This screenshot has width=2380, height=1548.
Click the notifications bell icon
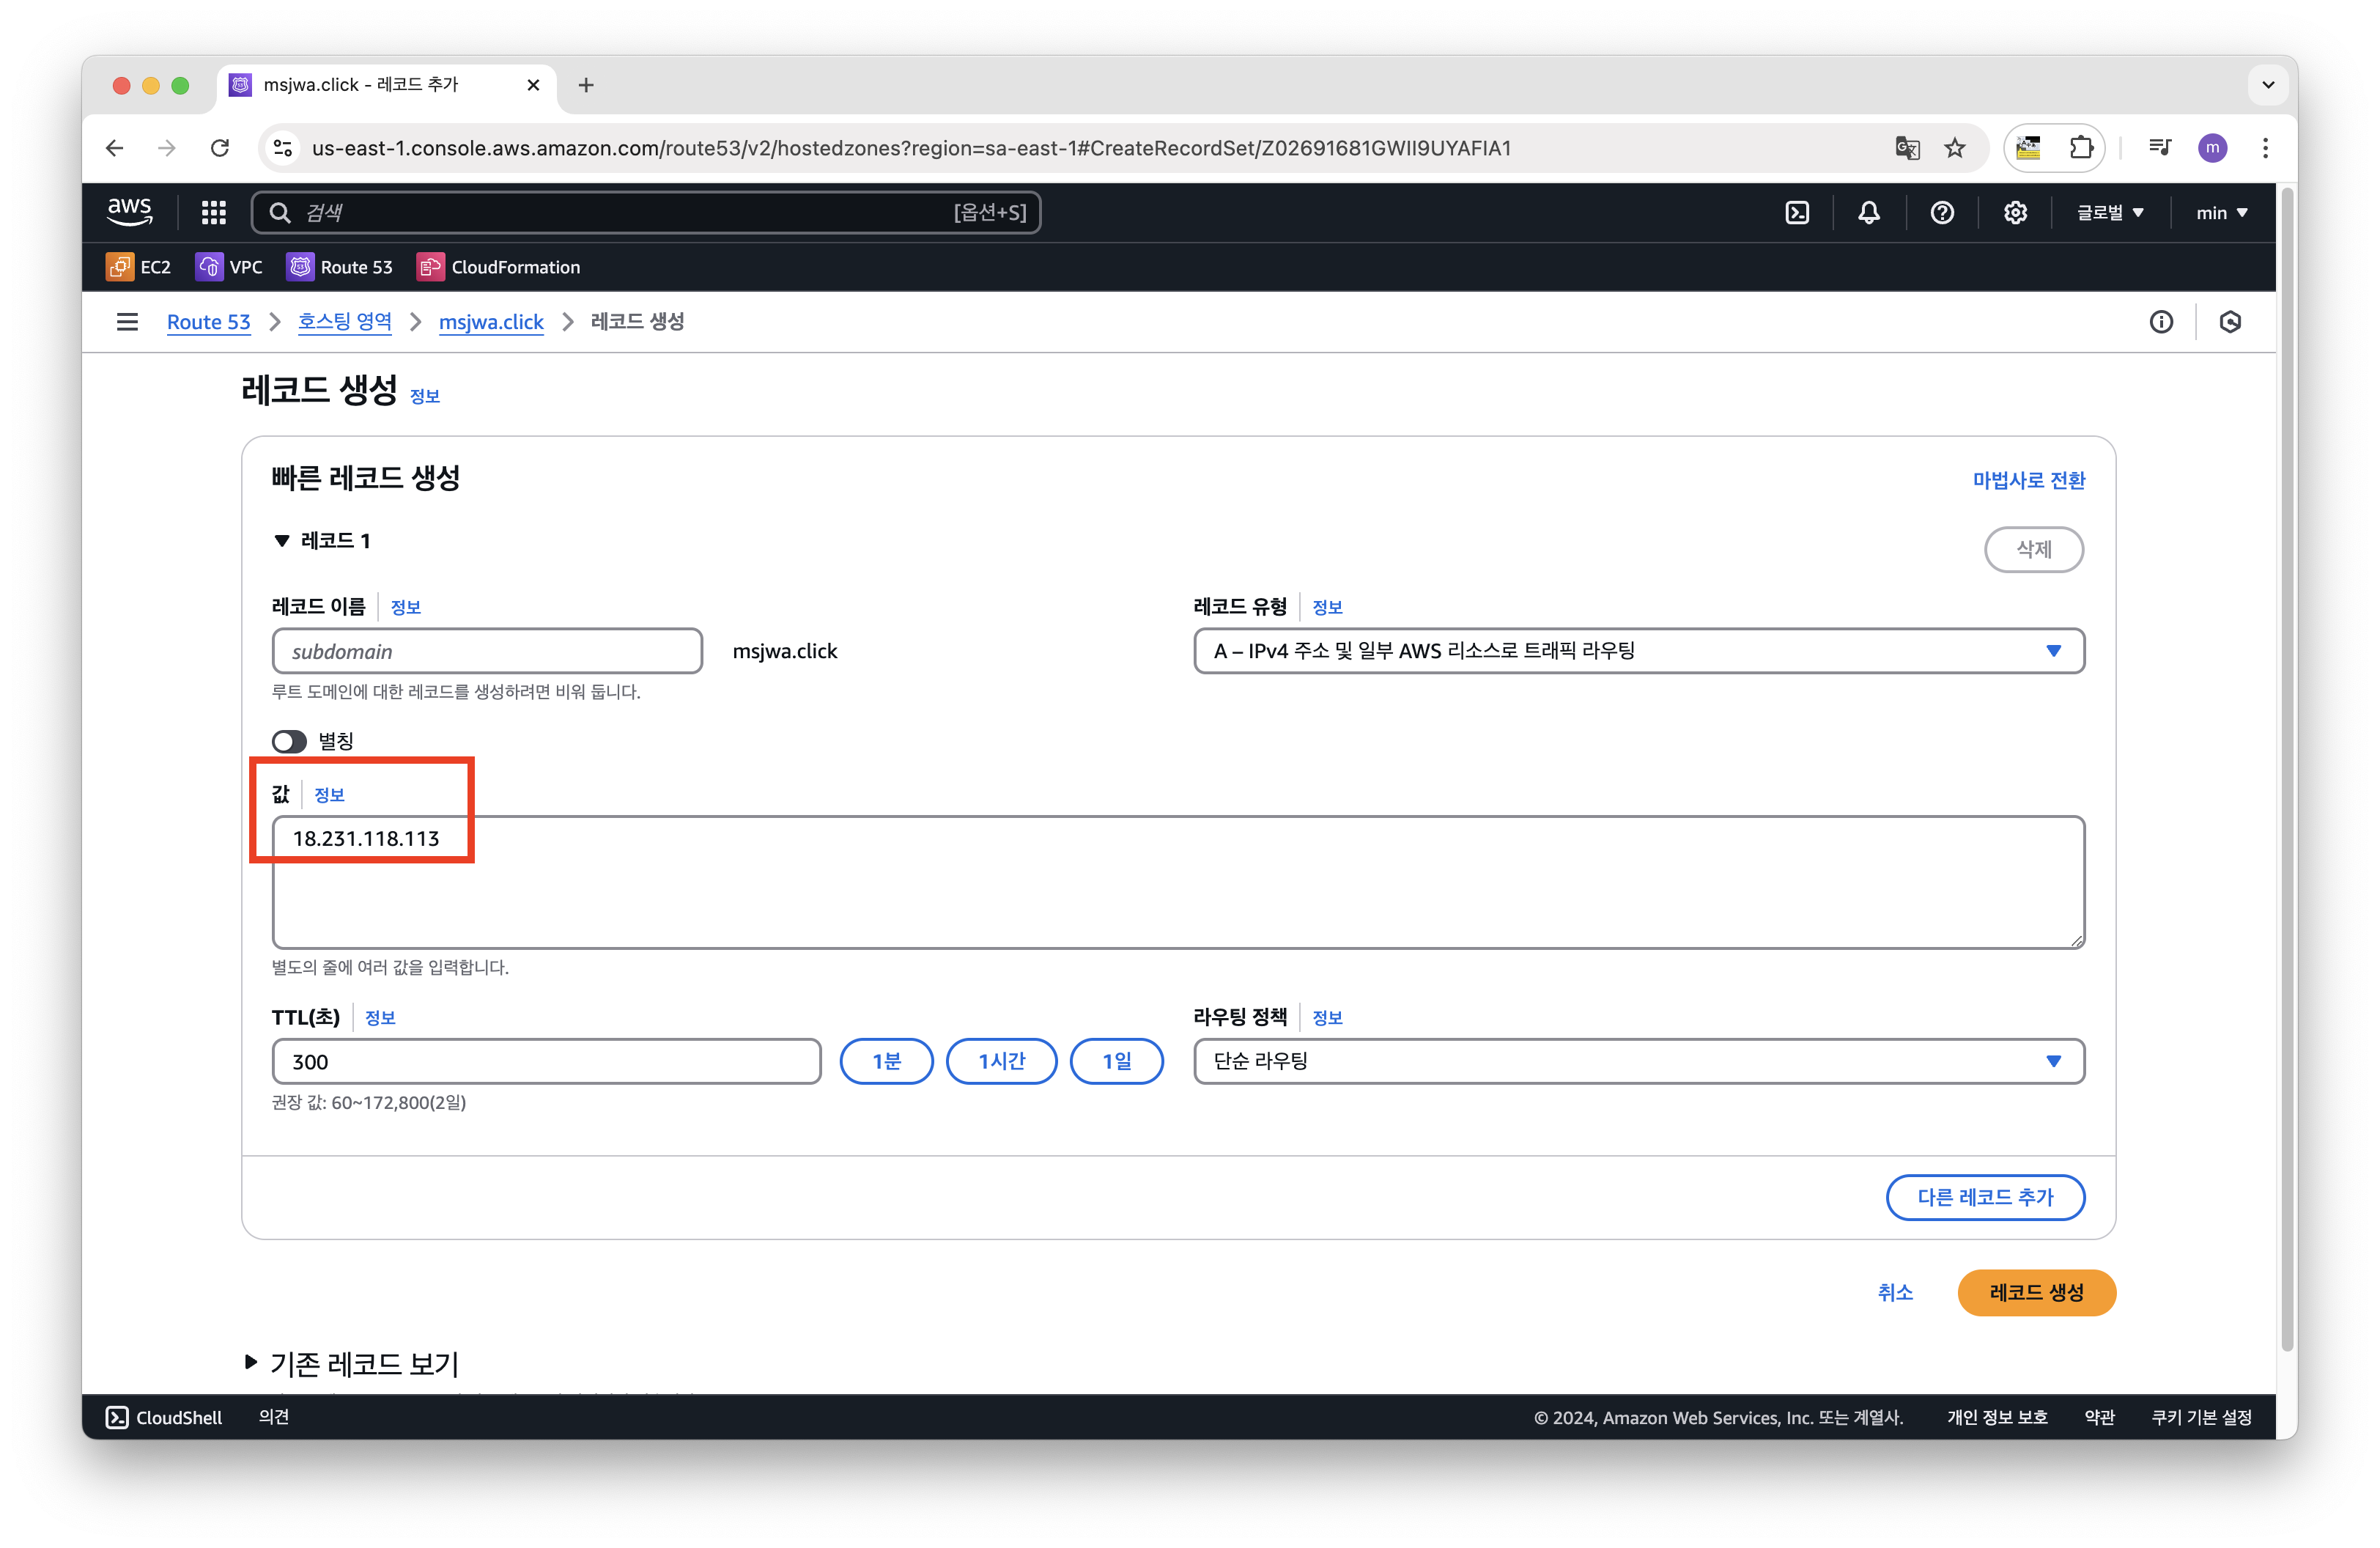[1868, 212]
